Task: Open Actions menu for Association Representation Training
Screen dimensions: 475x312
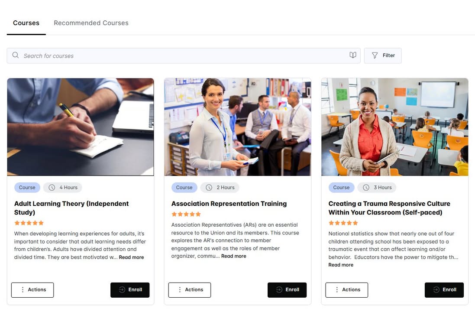Action: [x=190, y=290]
